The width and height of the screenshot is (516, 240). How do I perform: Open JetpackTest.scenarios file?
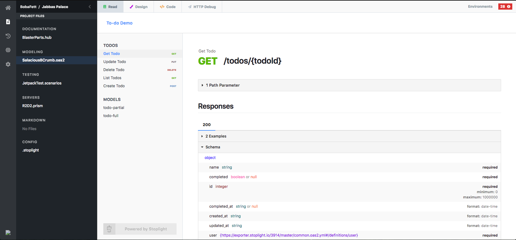tap(42, 83)
